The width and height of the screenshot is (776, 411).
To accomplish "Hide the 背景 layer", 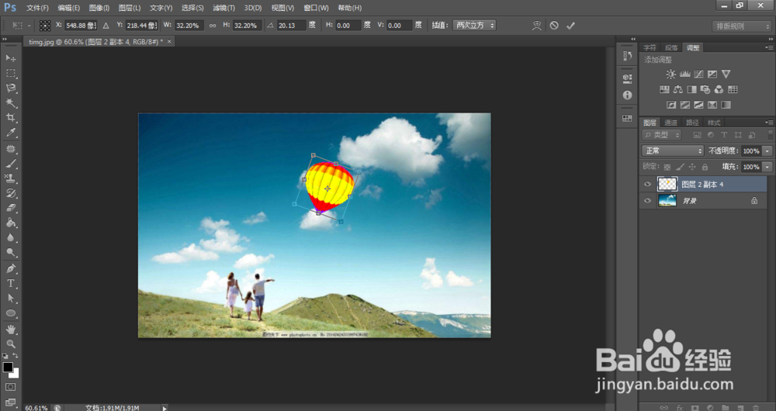I will 647,201.
